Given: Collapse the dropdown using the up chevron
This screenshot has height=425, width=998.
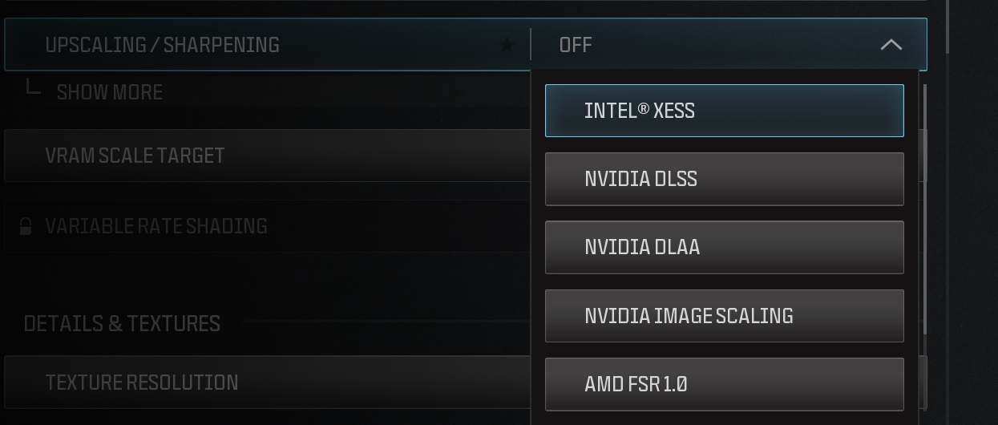Looking at the screenshot, I should (891, 45).
